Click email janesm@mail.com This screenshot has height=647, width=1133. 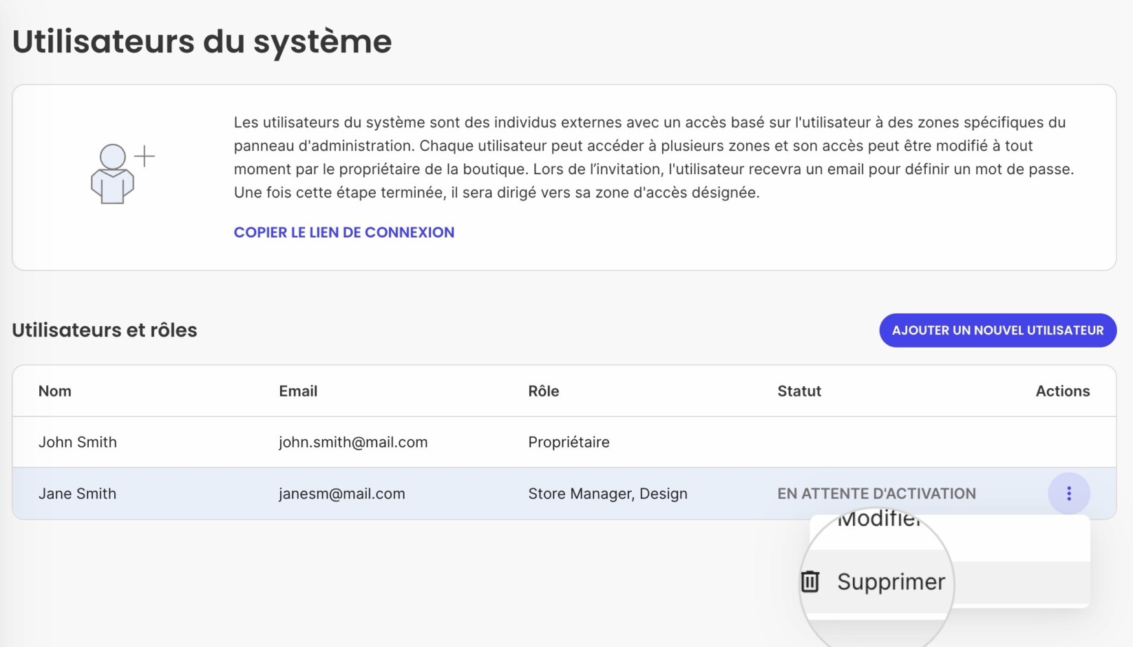[342, 494]
